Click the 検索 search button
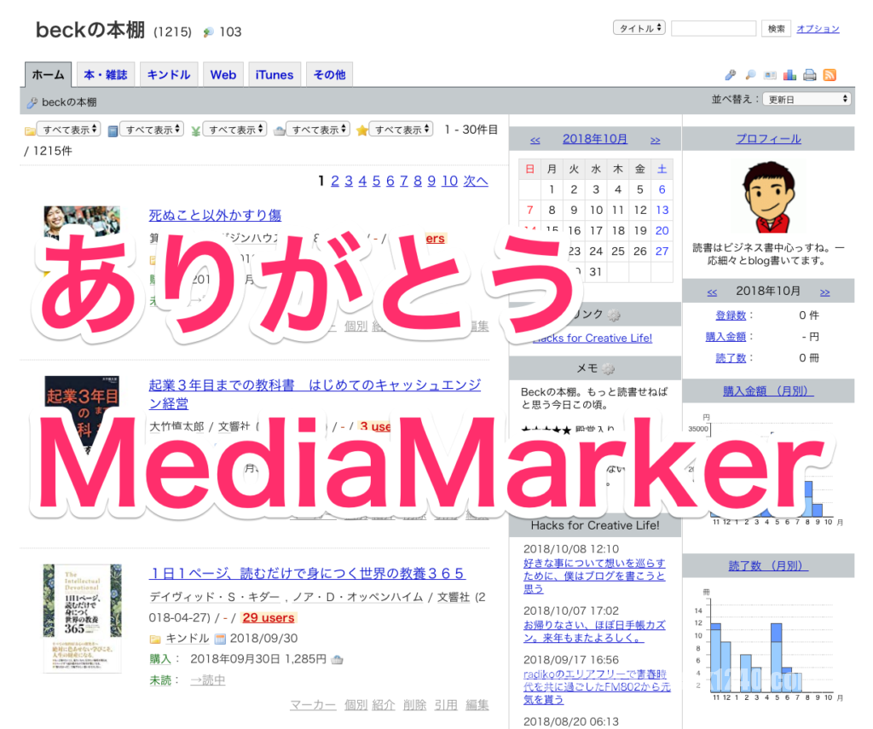873x729 pixels. (x=776, y=28)
